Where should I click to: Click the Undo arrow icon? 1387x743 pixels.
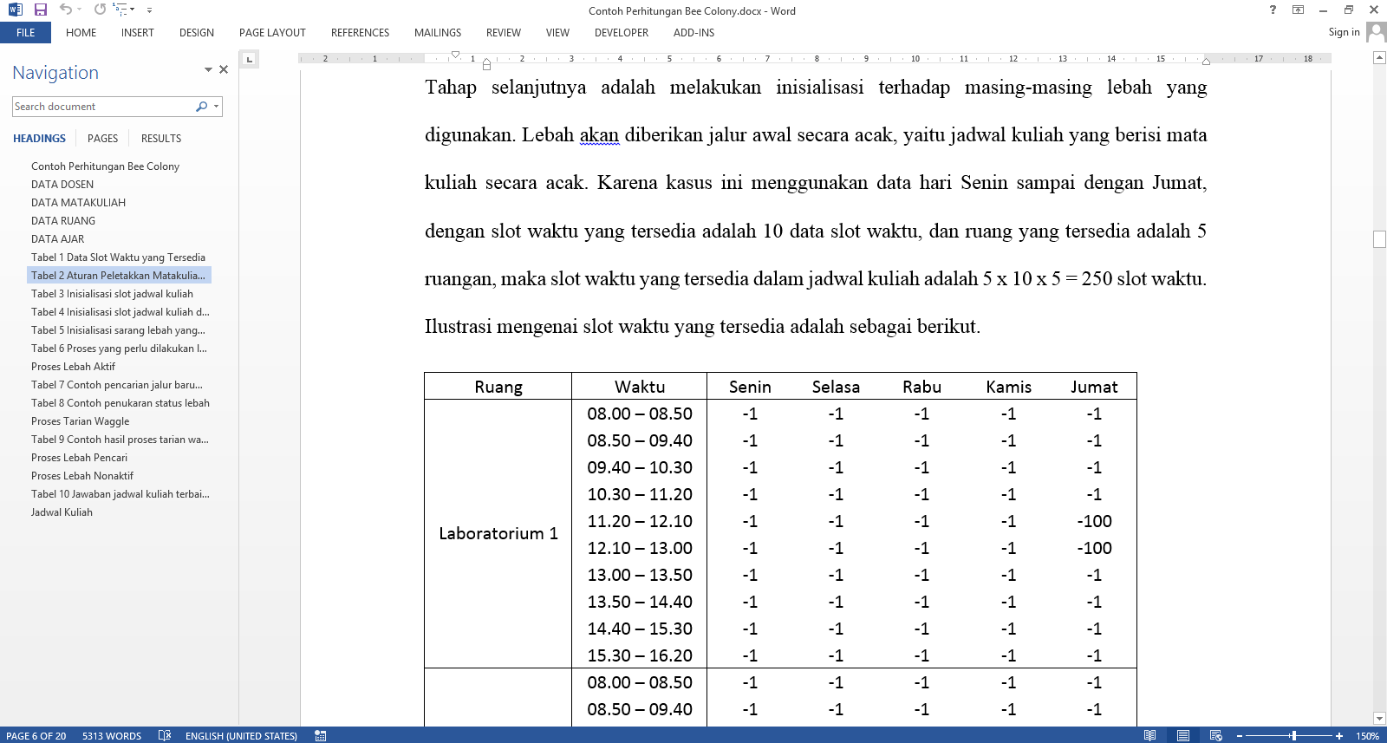click(65, 10)
